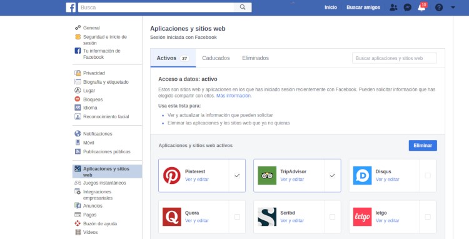Image resolution: width=469 pixels, height=239 pixels.
Task: Open the Más información link
Action: [234, 96]
